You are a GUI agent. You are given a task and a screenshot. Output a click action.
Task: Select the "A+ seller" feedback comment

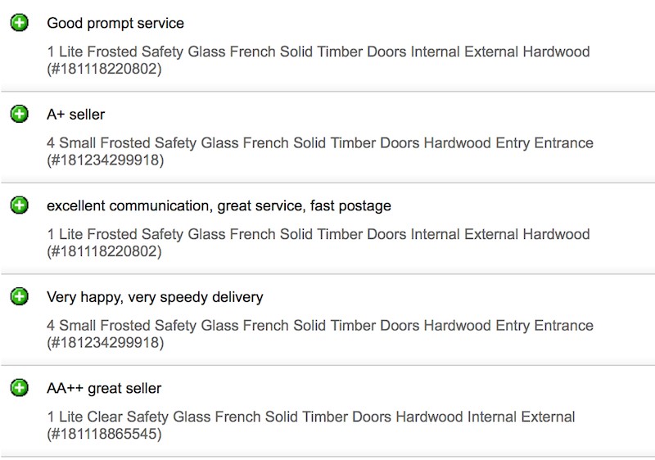[76, 115]
